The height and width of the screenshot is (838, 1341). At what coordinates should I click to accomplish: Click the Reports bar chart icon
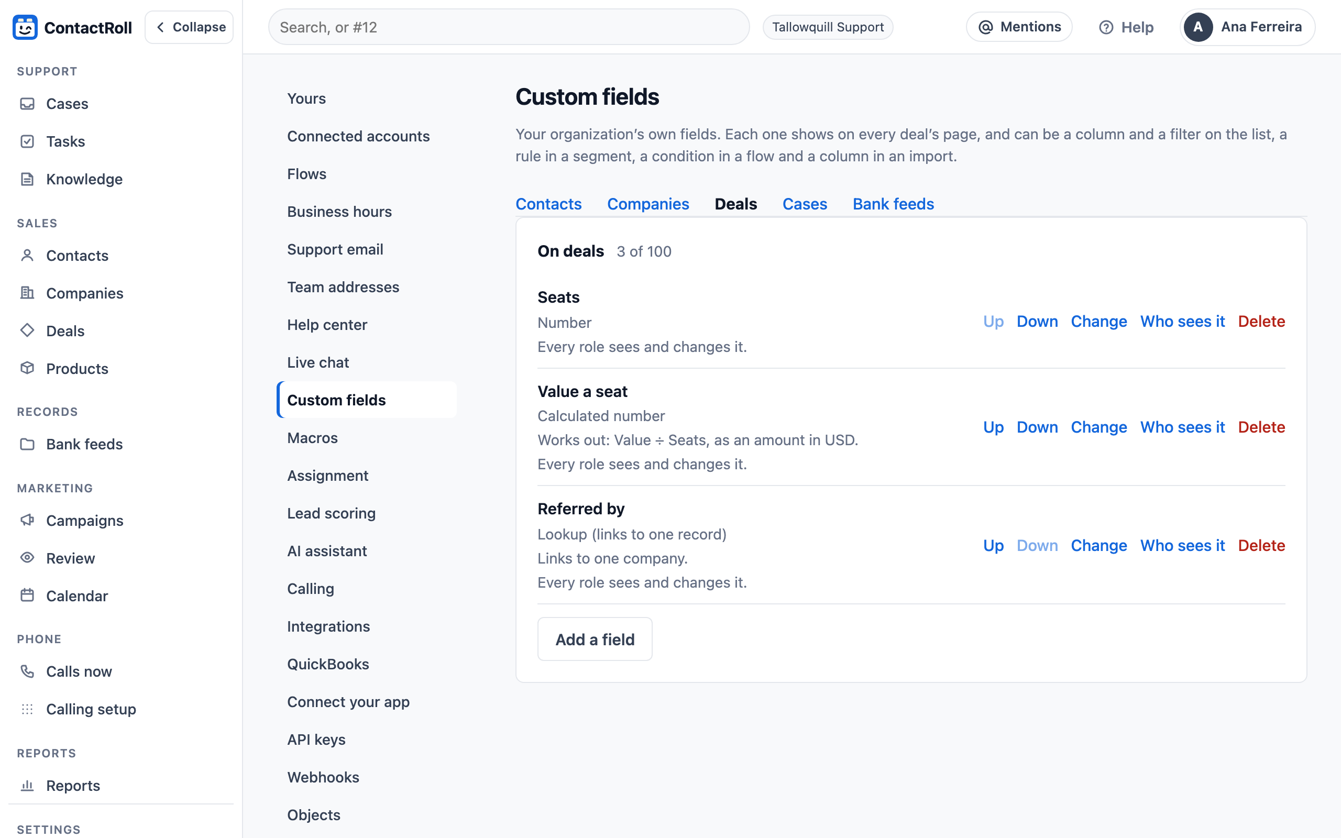[x=27, y=785]
